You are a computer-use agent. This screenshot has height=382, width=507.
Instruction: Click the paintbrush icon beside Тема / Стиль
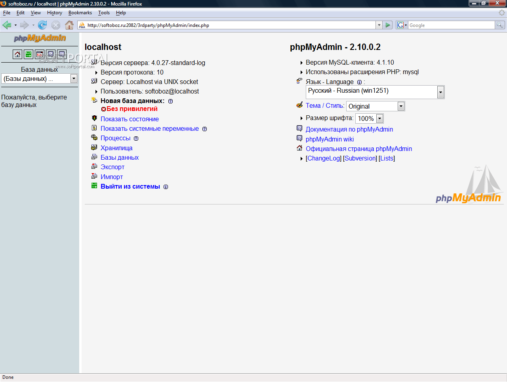point(299,105)
